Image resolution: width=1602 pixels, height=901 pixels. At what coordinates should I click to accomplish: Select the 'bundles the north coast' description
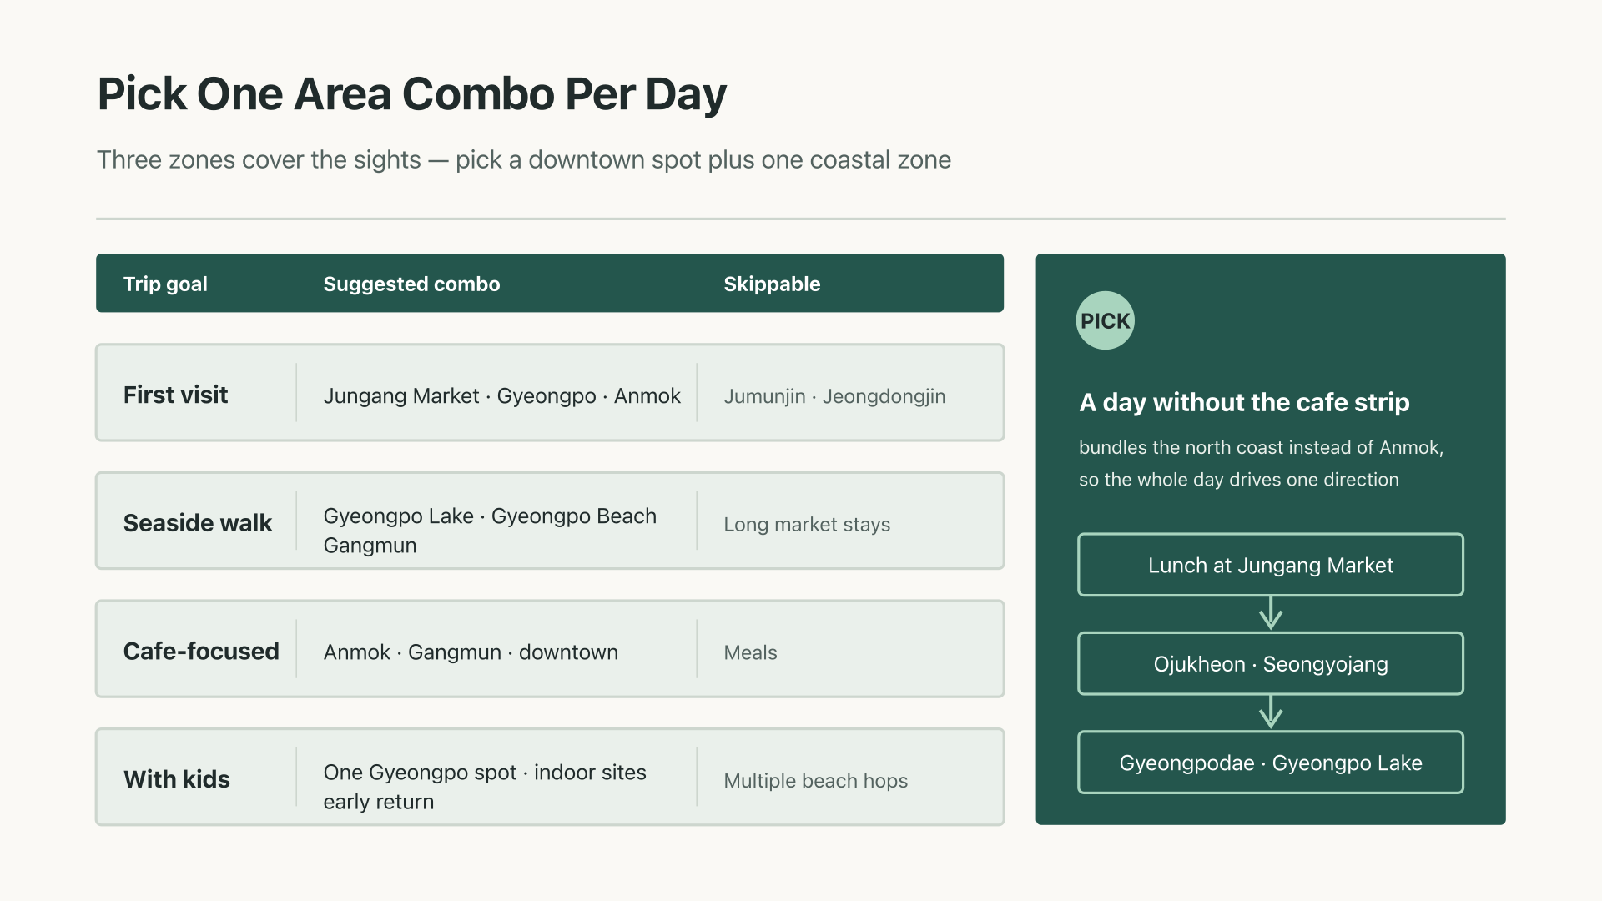tap(1261, 463)
